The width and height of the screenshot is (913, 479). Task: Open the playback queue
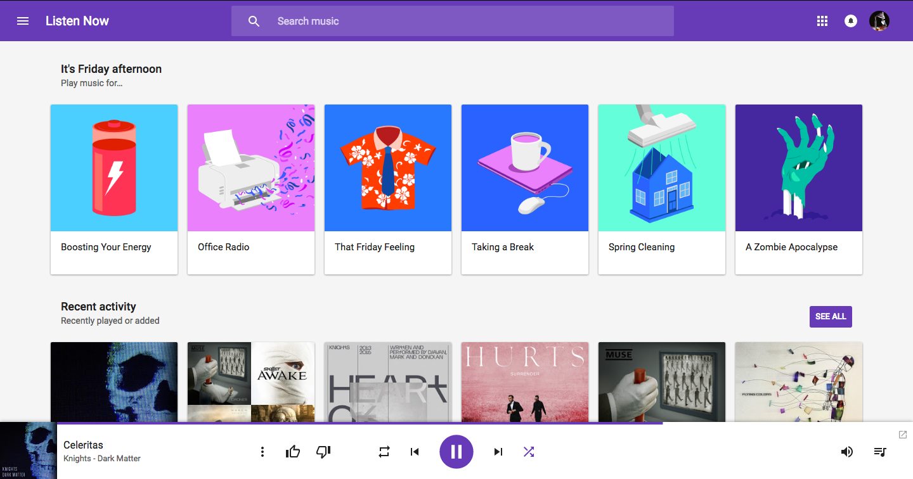[880, 452]
